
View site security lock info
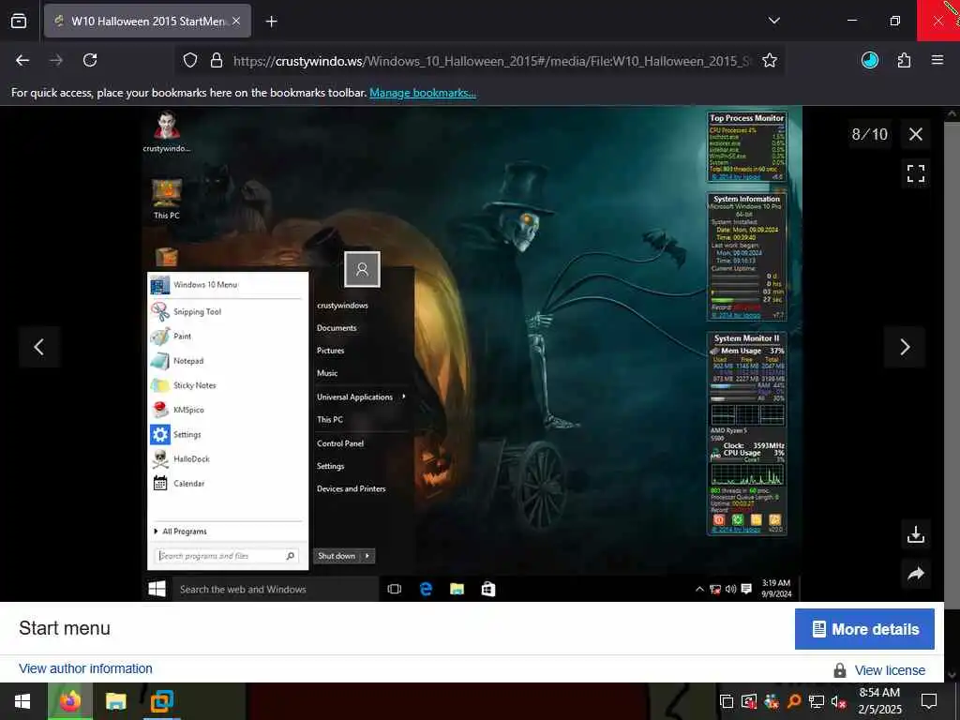point(217,60)
